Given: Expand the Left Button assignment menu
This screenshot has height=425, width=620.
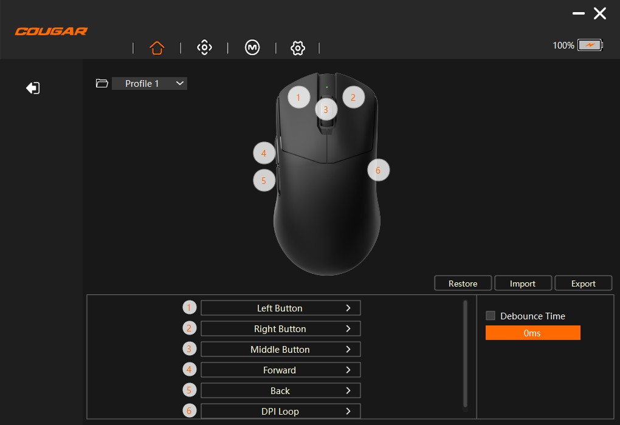Looking at the screenshot, I should point(280,308).
